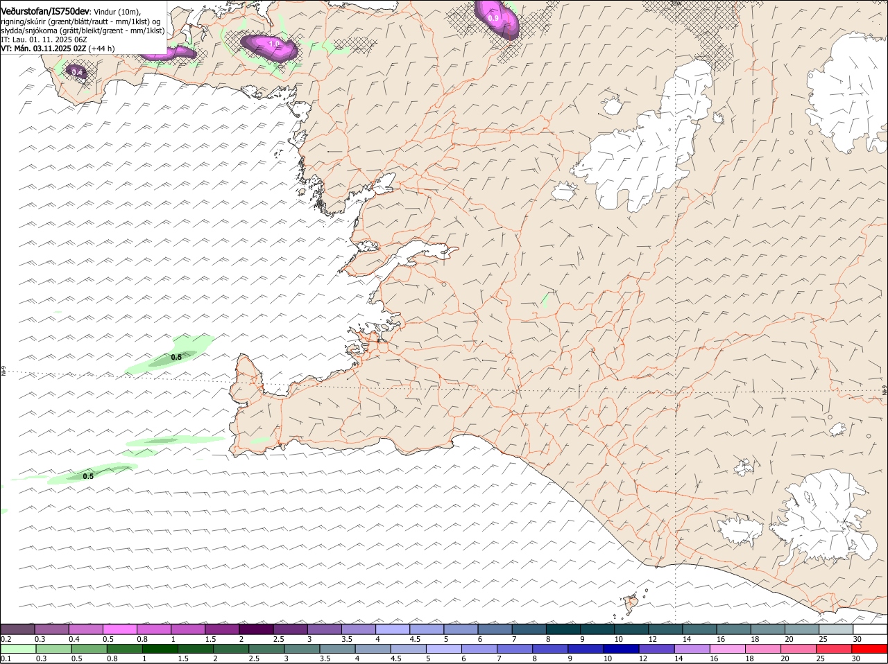Click the 'IT: Lau. 01. 11. 2025 06Z' line
The image size is (888, 664).
44,40
